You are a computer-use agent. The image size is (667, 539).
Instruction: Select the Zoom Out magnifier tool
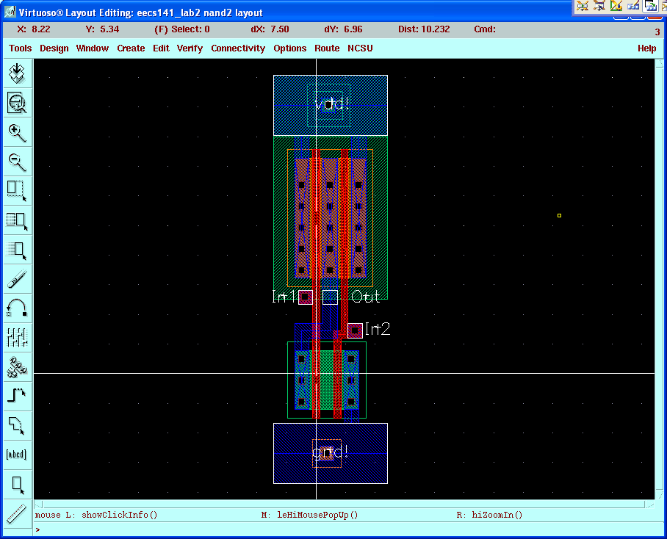17,162
